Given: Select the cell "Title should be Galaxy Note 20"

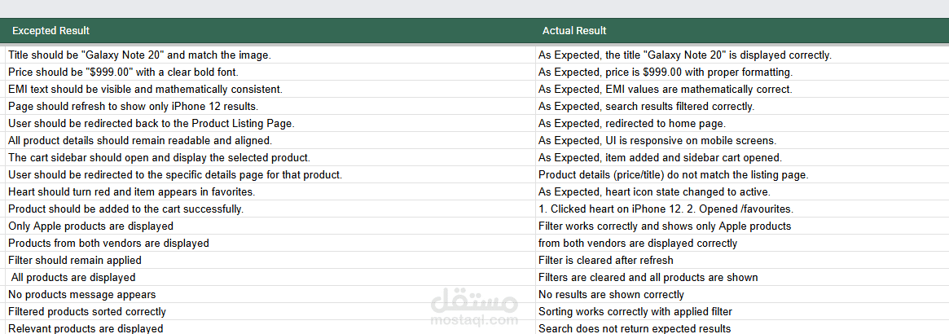Looking at the screenshot, I should (x=139, y=55).
